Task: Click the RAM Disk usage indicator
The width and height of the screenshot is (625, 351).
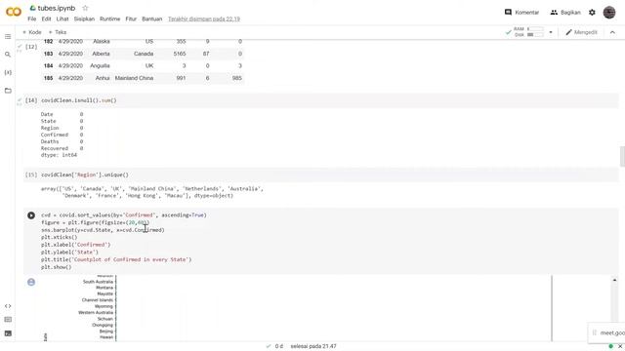Action: coord(528,32)
